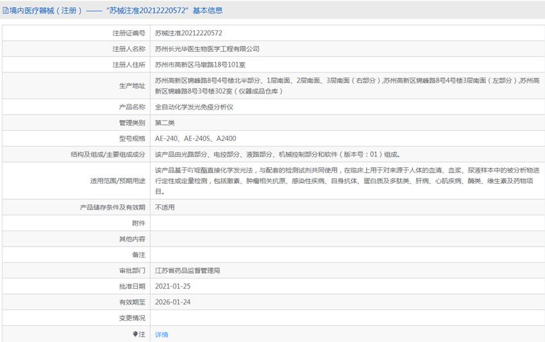Select registration number 苏械注准20212220572 cell
545x342 pixels.
pos(189,33)
